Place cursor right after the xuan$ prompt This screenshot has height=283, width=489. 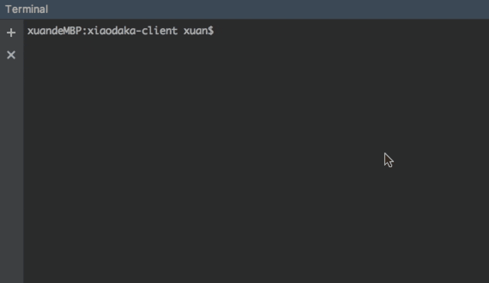coord(217,31)
